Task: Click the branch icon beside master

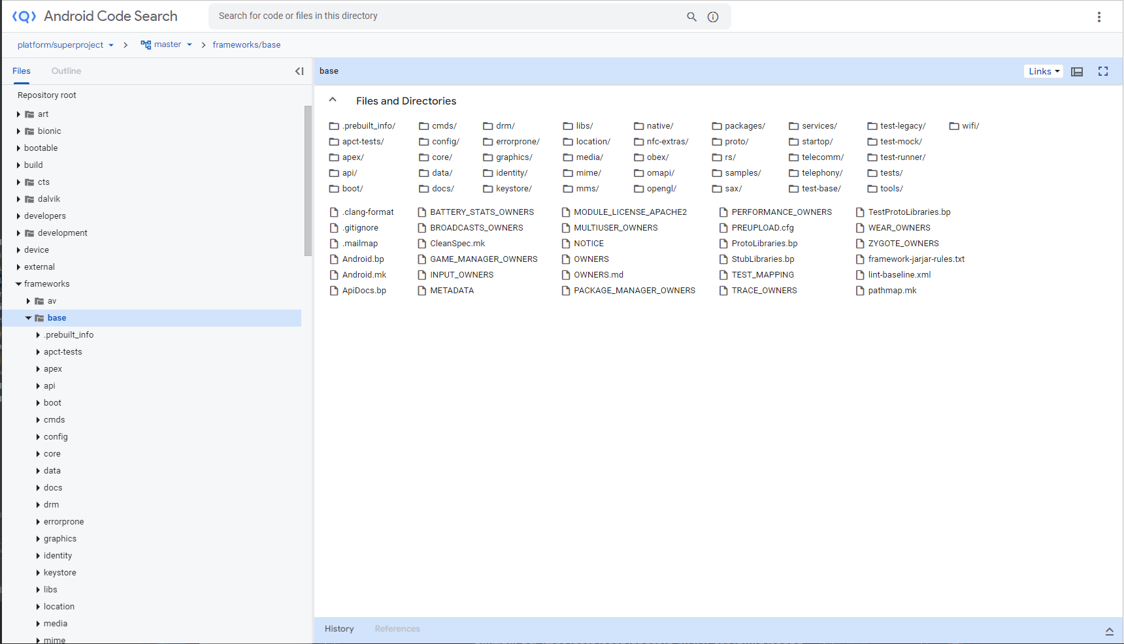Action: point(146,45)
